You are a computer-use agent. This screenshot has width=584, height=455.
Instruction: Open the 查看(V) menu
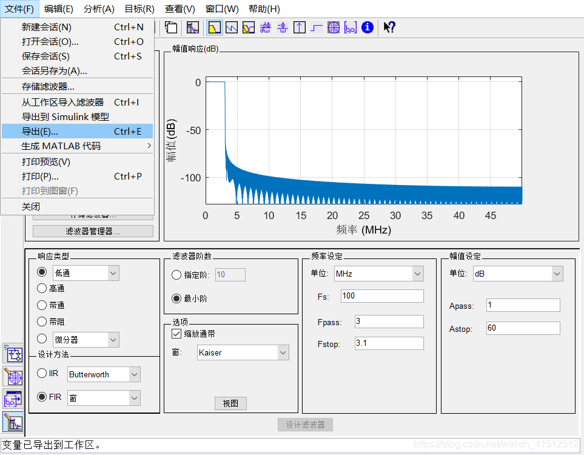[180, 9]
